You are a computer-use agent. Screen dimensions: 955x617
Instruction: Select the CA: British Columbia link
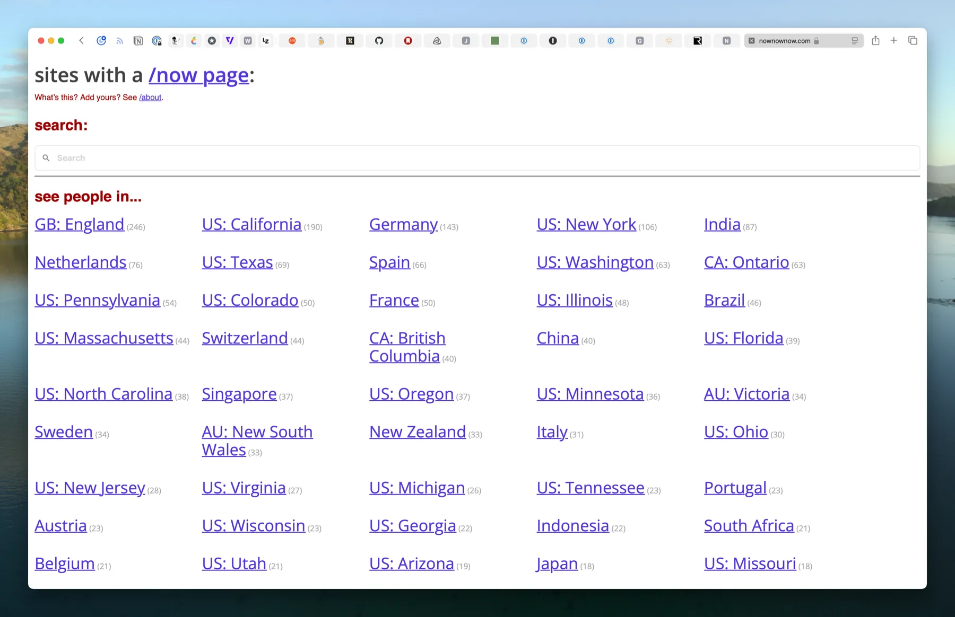pos(407,347)
